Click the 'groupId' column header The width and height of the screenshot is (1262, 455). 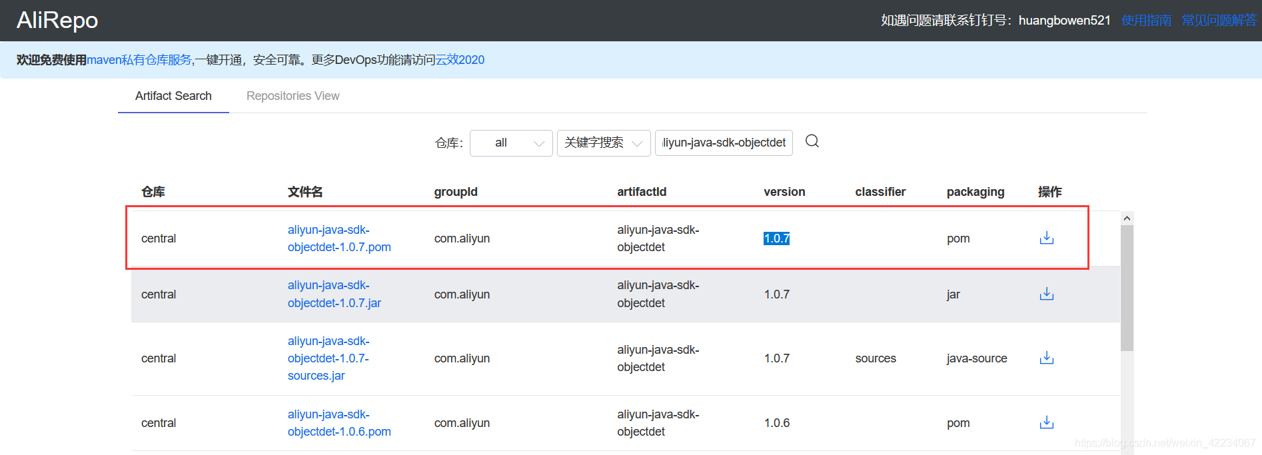(x=456, y=192)
